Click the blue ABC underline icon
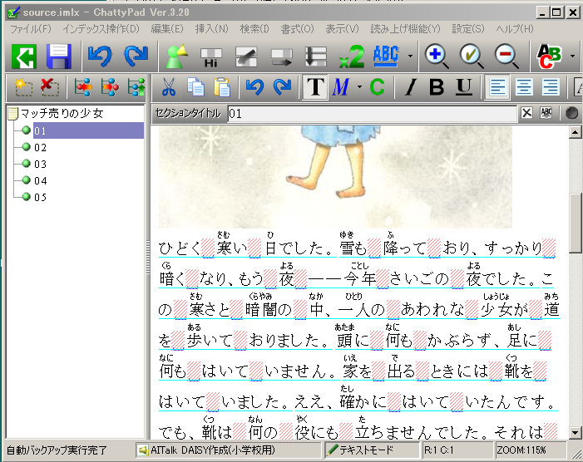This screenshot has width=583, height=462. pos(387,56)
